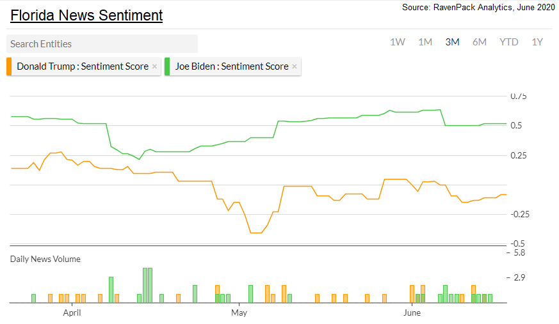This screenshot has width=559, height=324.
Task: Click the Daily News Volume label
Action: click(45, 259)
